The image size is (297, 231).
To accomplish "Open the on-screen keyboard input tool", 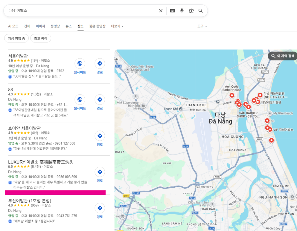I will coord(172,11).
